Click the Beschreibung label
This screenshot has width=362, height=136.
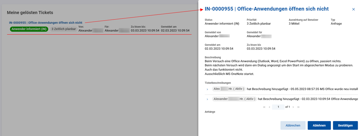[213, 57]
